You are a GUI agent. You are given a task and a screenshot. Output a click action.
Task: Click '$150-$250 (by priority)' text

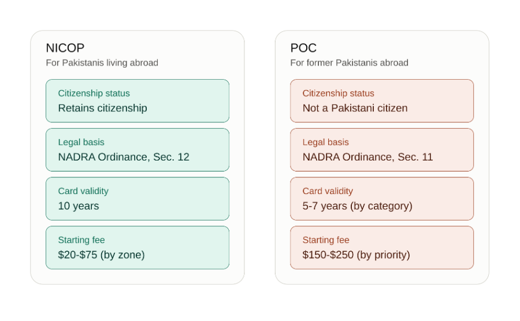pos(356,255)
